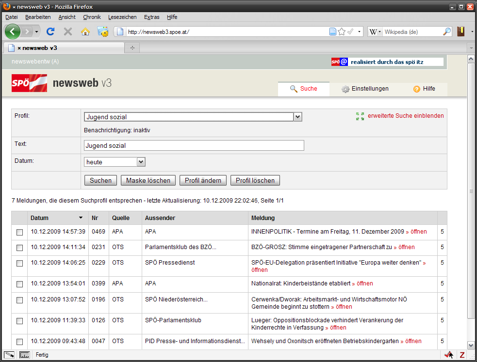Click the browser reload icon
This screenshot has width=477, height=362.
(50, 31)
